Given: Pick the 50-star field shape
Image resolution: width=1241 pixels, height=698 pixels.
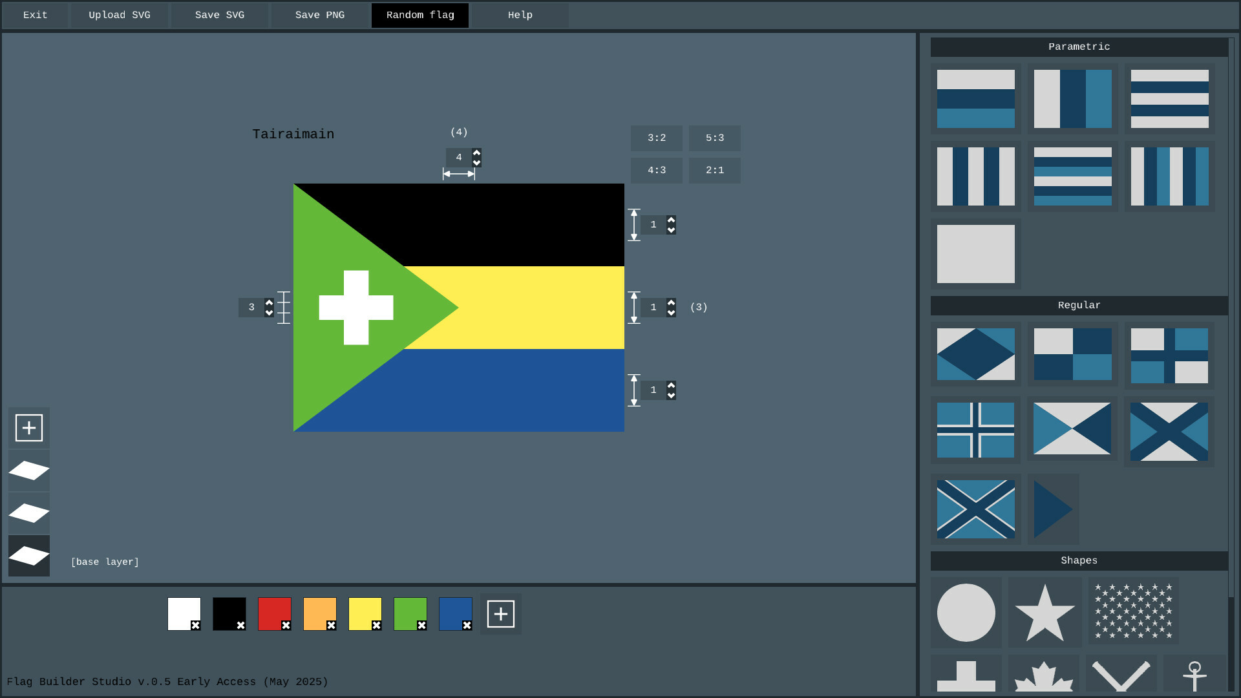Looking at the screenshot, I should pos(1133,611).
